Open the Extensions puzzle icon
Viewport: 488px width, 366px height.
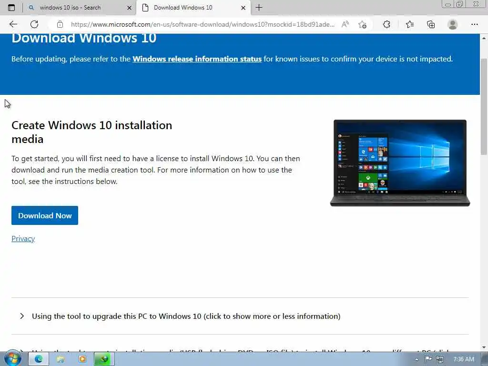click(x=386, y=24)
